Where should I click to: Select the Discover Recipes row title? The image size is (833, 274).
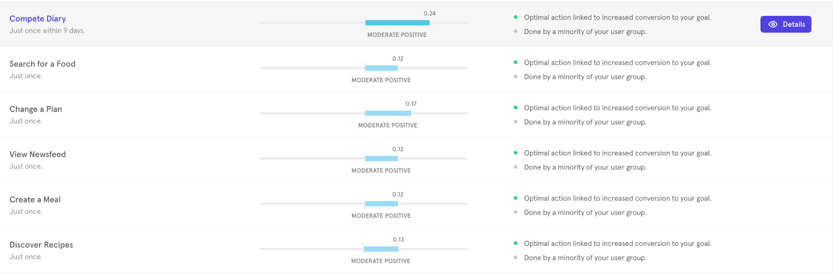click(x=41, y=245)
